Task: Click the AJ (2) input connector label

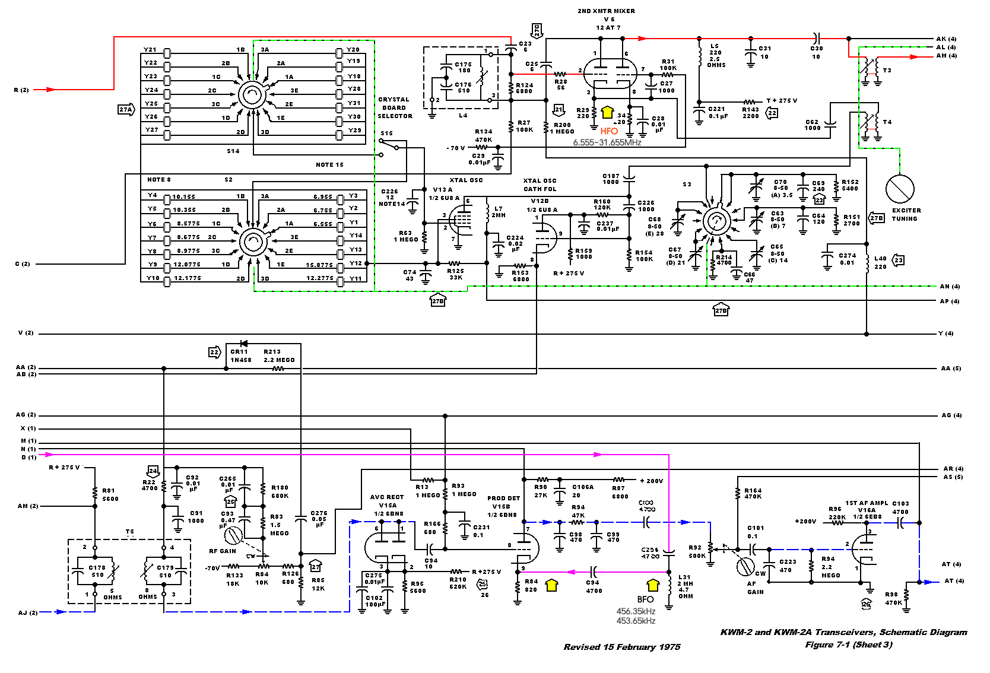Action: tap(27, 612)
